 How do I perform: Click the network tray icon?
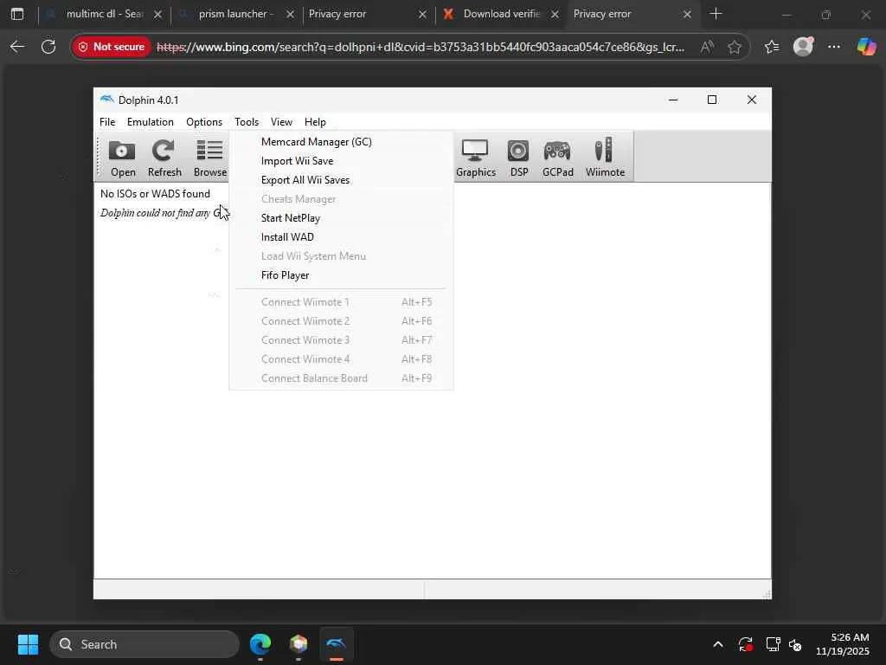773,644
